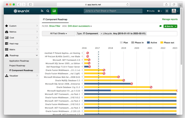
Task: Expand the Custom sidebar section
Action: (37, 26)
